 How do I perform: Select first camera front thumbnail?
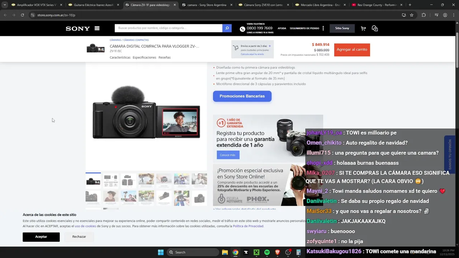(93, 181)
